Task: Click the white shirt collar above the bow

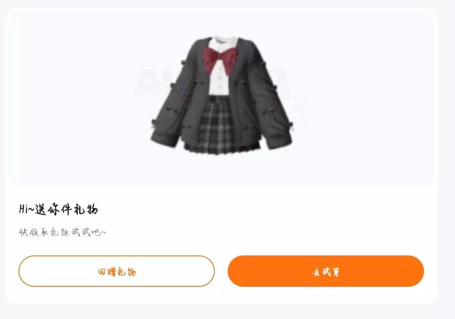Action: coord(224,43)
